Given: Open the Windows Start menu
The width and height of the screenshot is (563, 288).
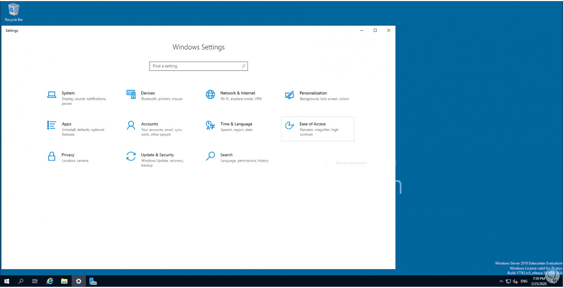Looking at the screenshot, I should click(x=7, y=281).
